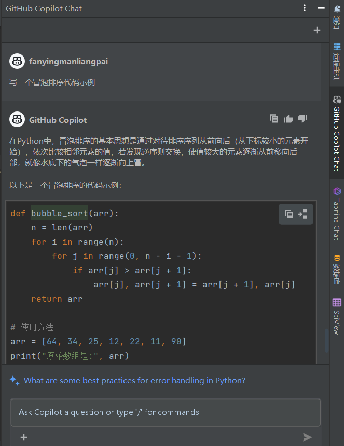Click the GitHub Copilot avatar icon

[17, 119]
